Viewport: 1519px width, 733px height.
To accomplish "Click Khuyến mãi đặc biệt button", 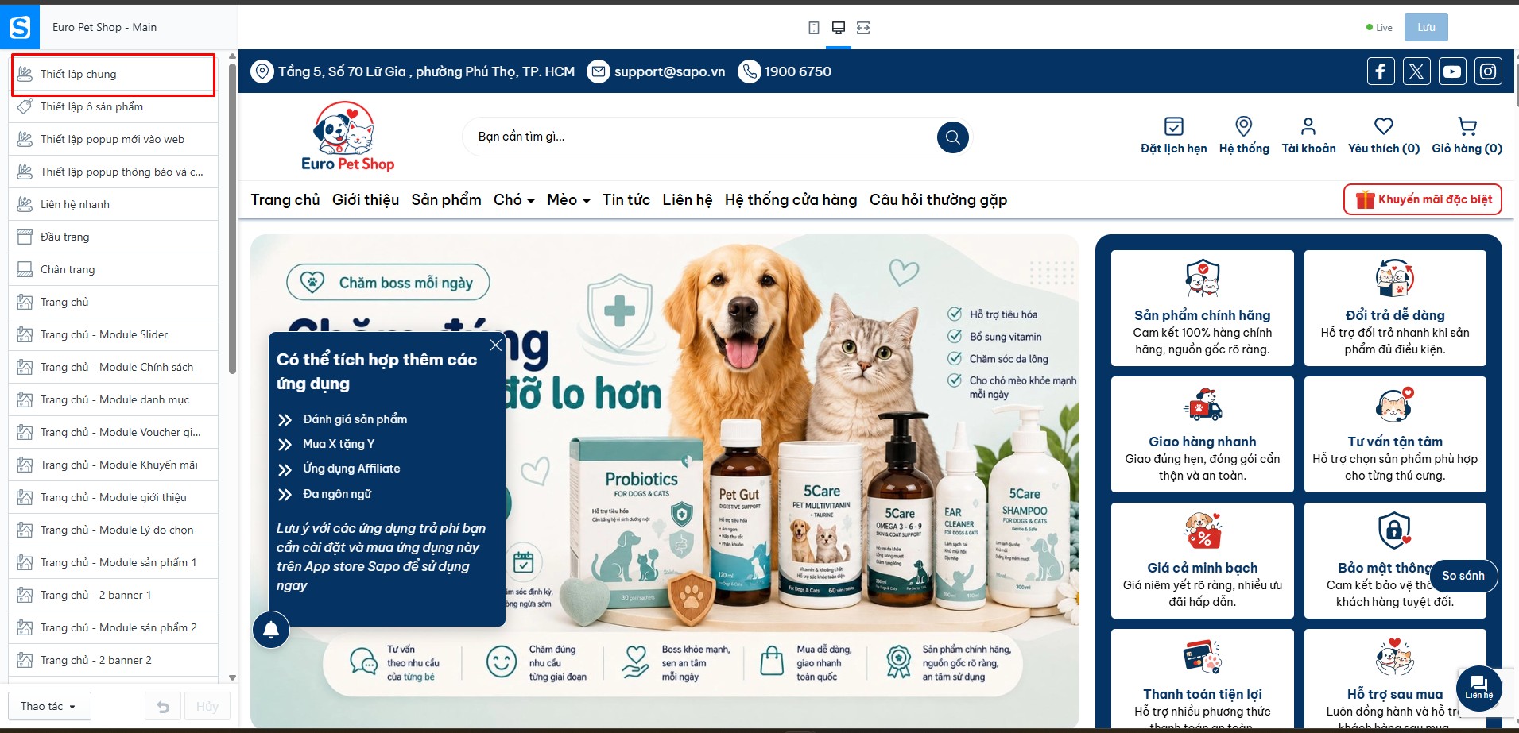I will (1423, 199).
